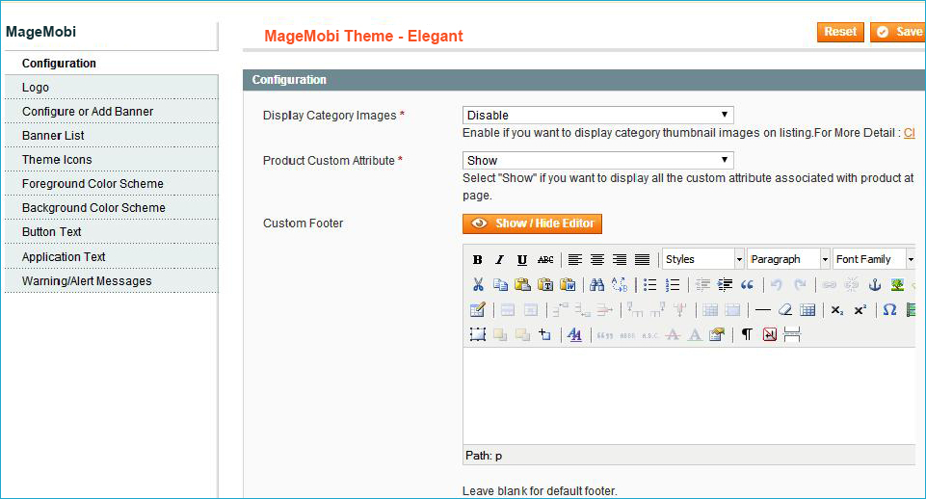Click inside the Custom Footer text area
The image size is (926, 499).
coord(689,396)
